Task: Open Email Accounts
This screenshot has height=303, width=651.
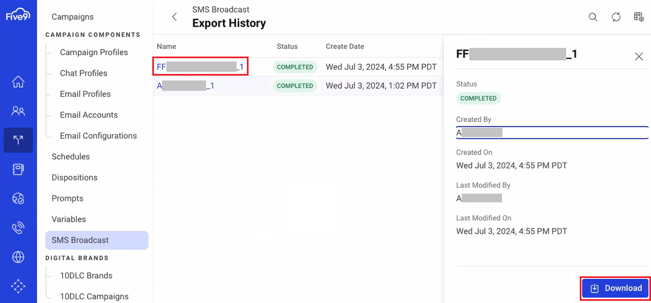Action: (x=89, y=115)
